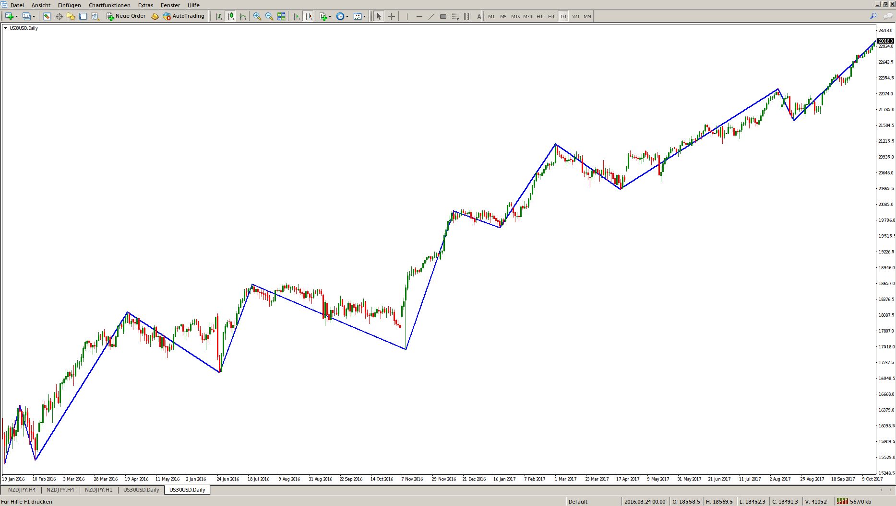896x506 pixels.
Task: Switch to NZDJPY,H1 chart tab
Action: point(98,490)
